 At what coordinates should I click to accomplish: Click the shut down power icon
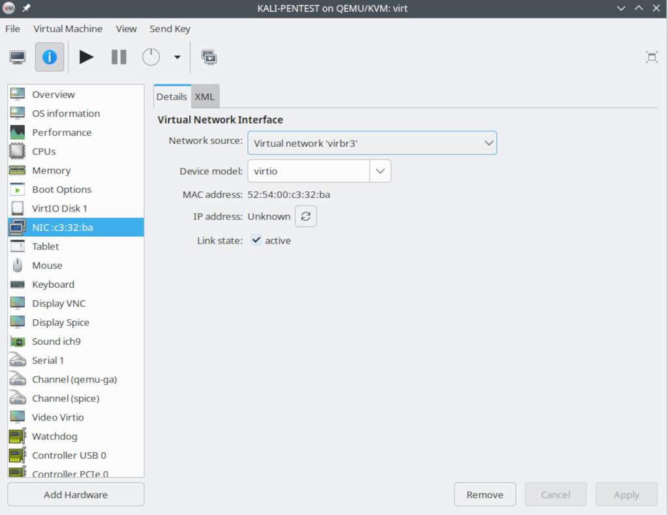[x=151, y=57]
